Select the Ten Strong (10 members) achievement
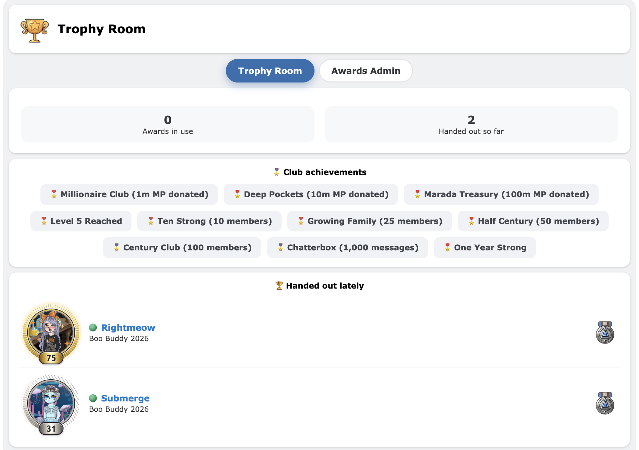This screenshot has height=450, width=639. pos(209,221)
